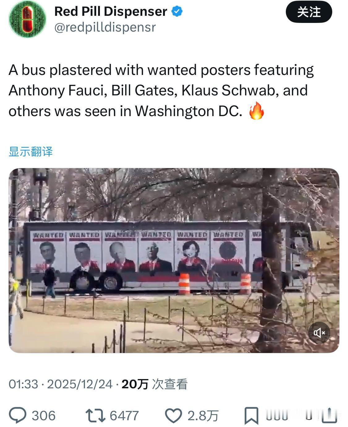
Task: Play the wanted-posters bus video
Action: click(174, 260)
